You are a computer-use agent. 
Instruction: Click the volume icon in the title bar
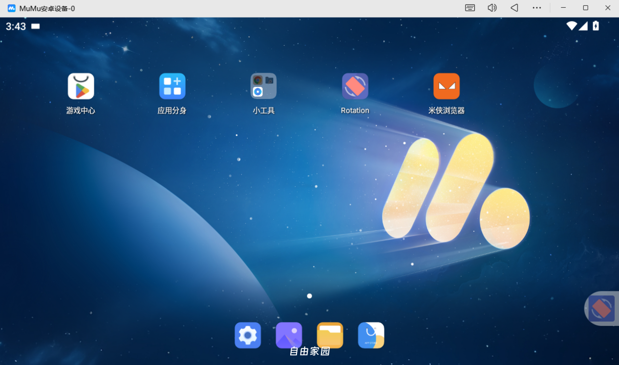tap(491, 8)
